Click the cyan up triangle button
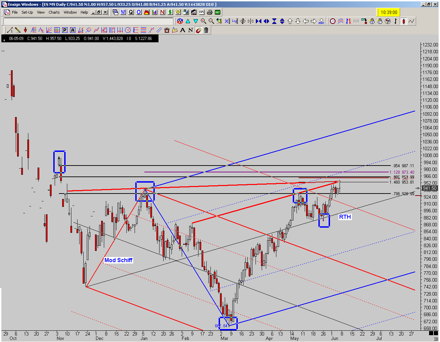The width and height of the screenshot is (440, 342). [x=188, y=21]
